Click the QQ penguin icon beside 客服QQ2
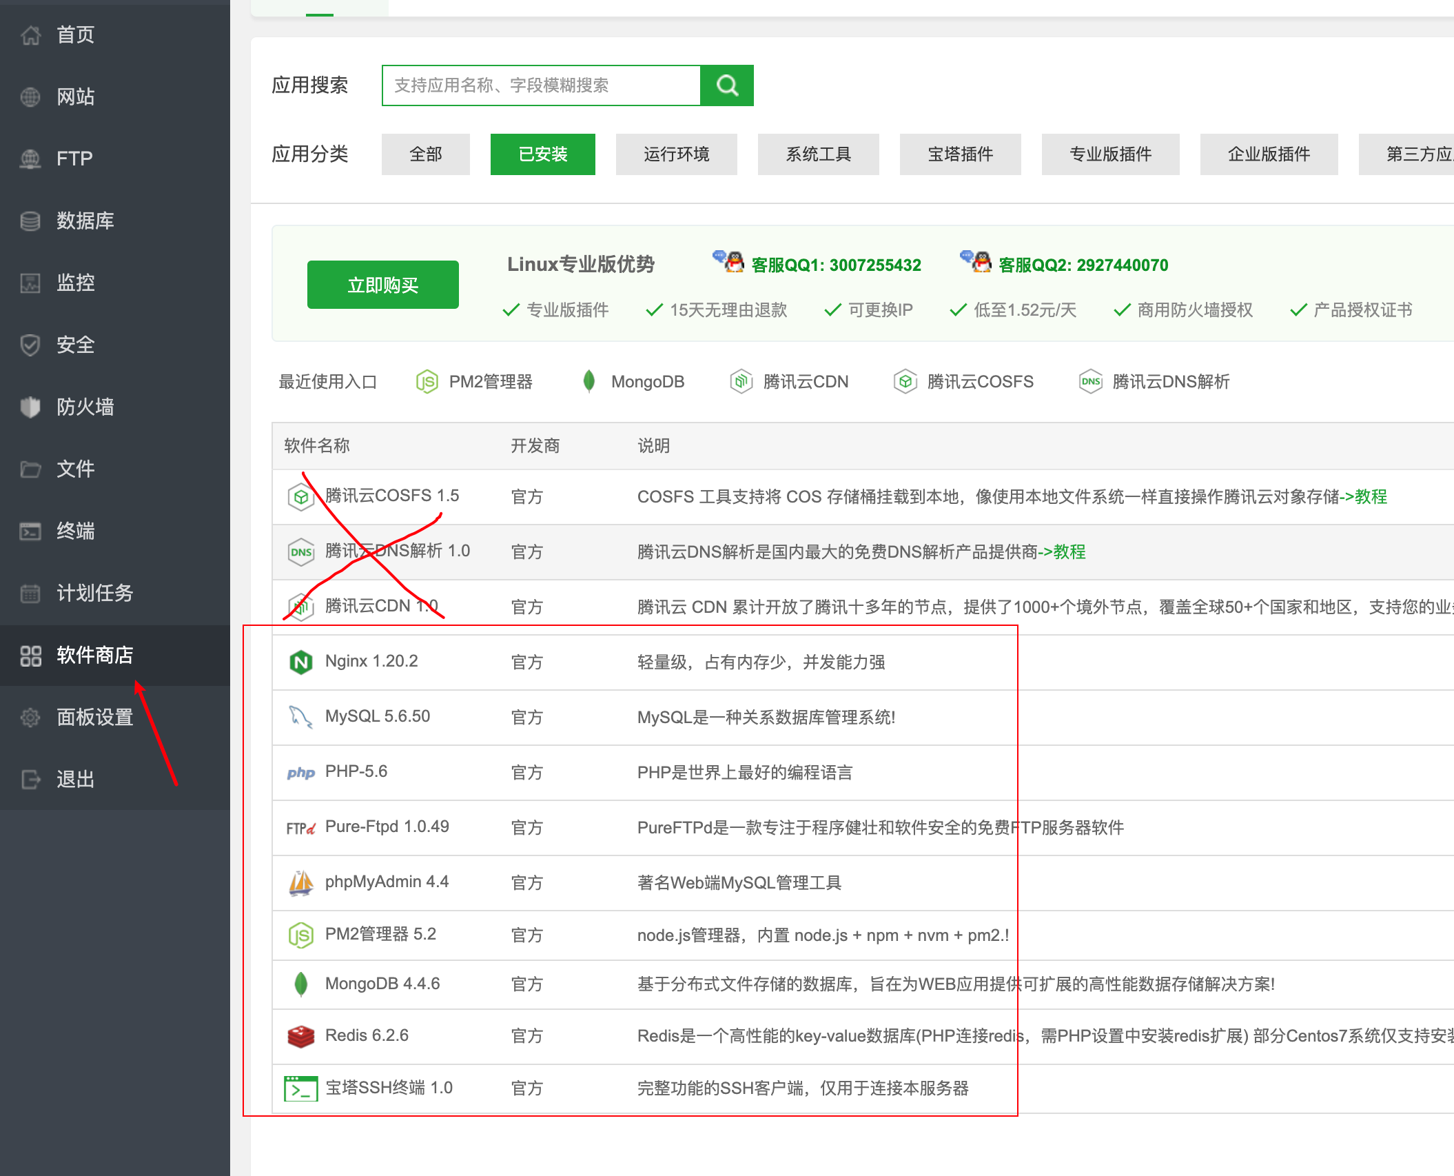Screen dimensions: 1454x1176 [976, 262]
